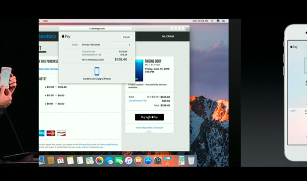Open the Photos app in the Dock
307x181 pixels.
[100, 161]
